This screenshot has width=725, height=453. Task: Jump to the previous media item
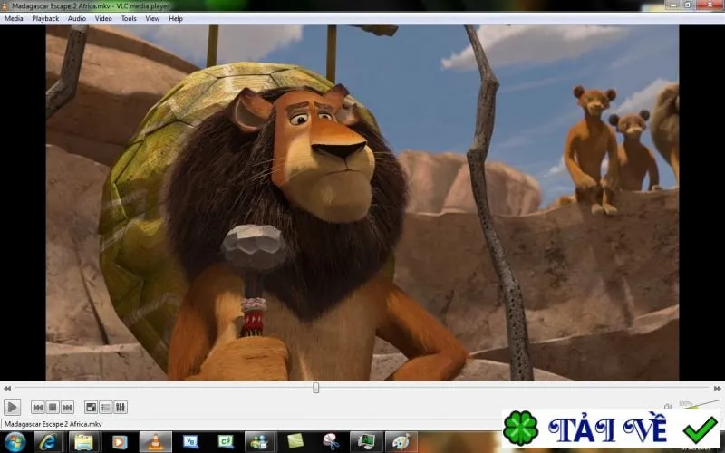38,407
